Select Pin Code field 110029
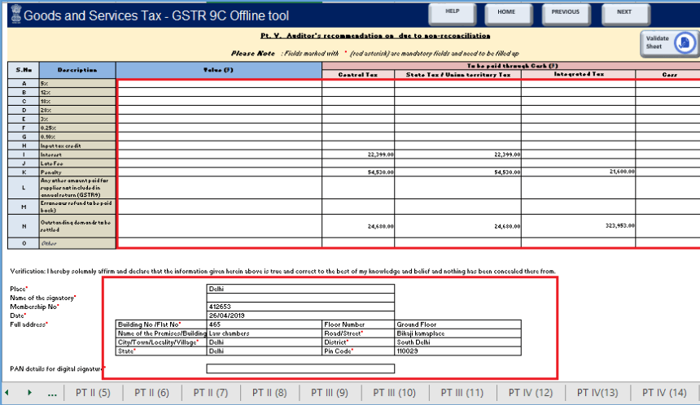Viewport: 700px width, 405px height. tap(458, 351)
